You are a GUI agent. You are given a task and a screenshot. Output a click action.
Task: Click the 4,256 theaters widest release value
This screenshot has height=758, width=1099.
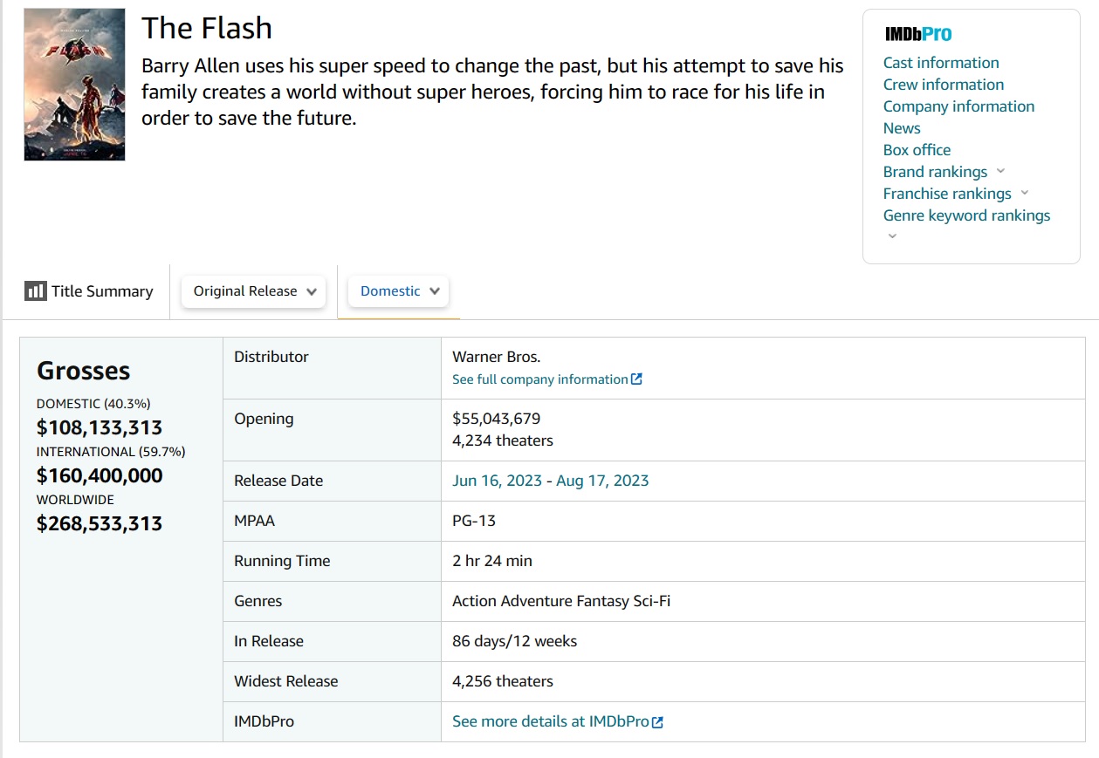(503, 681)
